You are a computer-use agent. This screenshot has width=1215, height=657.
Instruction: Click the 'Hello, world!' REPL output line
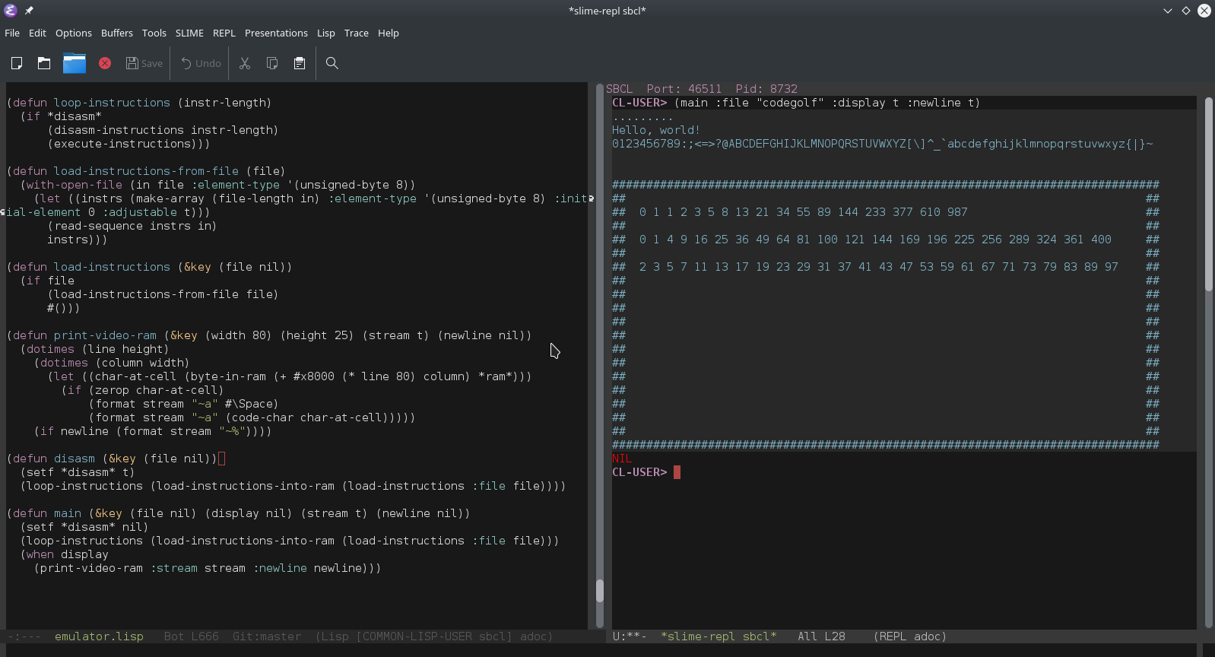coord(656,130)
